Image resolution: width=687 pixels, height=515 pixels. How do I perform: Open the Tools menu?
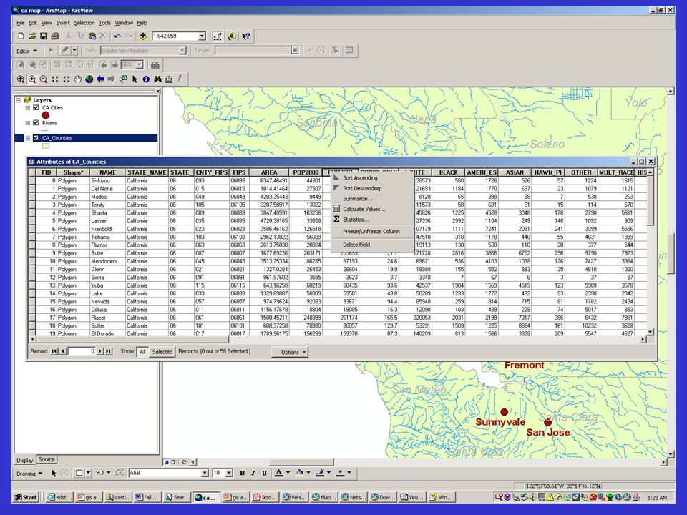(104, 23)
